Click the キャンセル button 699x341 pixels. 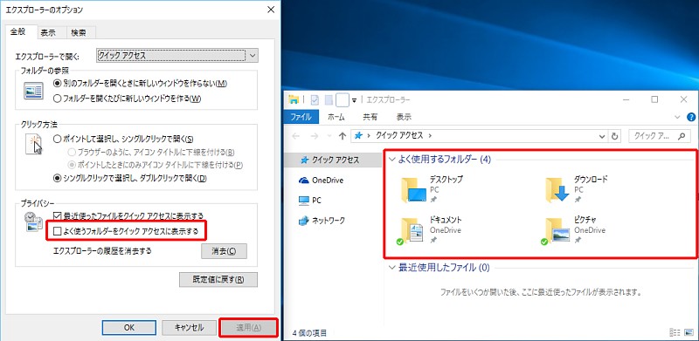click(189, 328)
